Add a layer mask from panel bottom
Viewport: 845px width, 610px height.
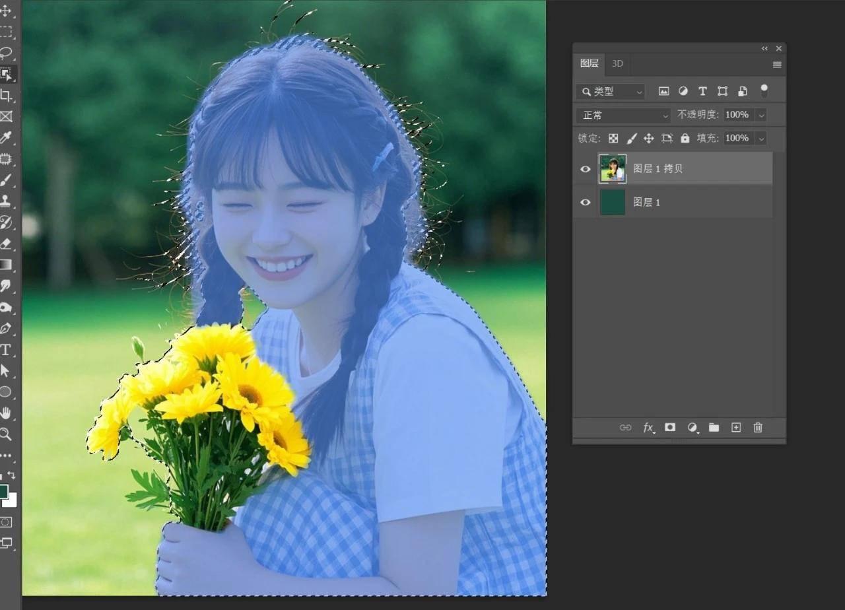click(x=670, y=427)
